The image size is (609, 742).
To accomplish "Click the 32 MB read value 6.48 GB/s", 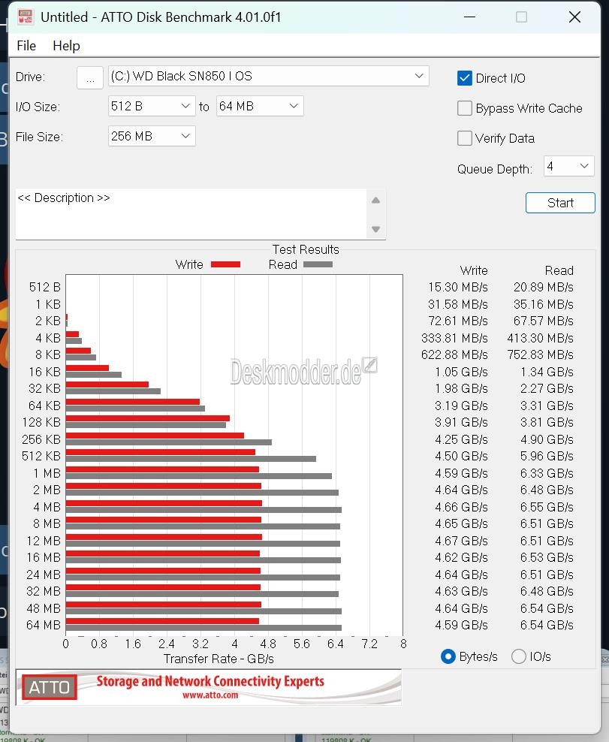I will pyautogui.click(x=547, y=592).
